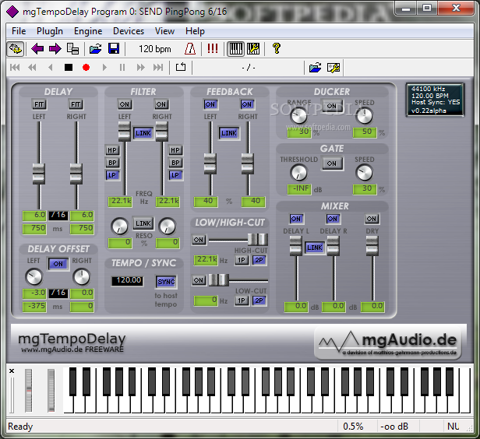
Task: Toggle Filter left ON button
Action: tap(125, 104)
